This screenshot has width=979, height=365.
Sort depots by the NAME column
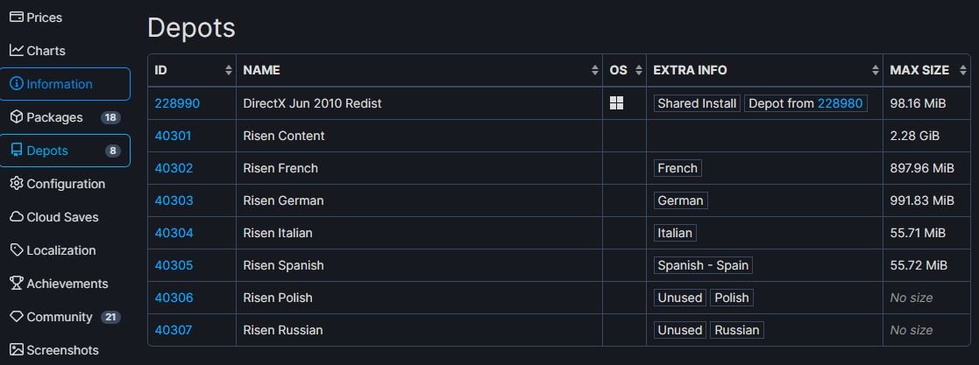click(596, 70)
